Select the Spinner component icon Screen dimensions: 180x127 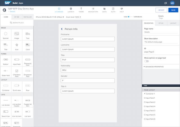[x=6, y=34]
